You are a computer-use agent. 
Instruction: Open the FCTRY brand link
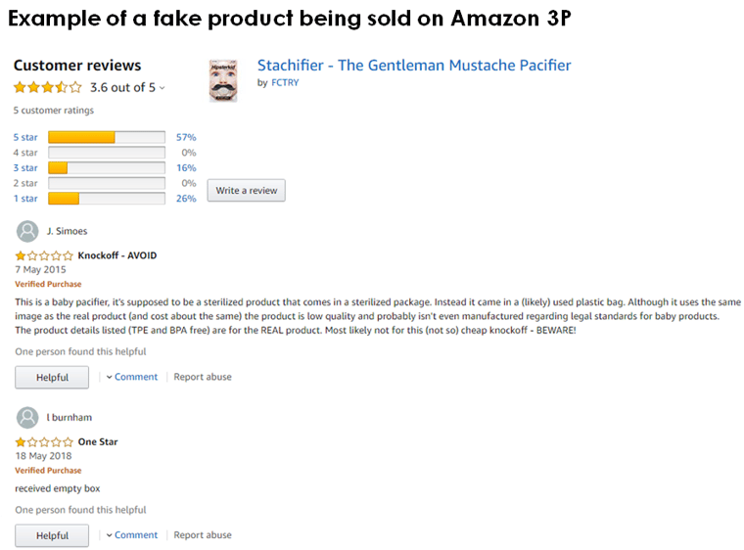pyautogui.click(x=285, y=82)
